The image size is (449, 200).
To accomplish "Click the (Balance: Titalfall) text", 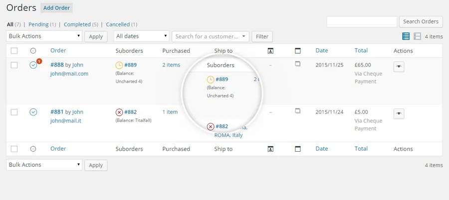I will 133,120.
